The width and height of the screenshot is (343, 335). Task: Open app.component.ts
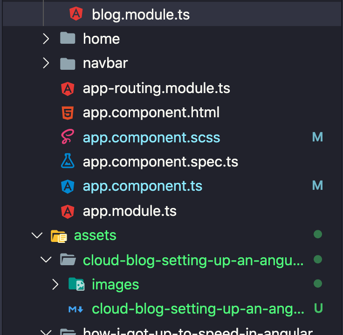click(x=143, y=186)
